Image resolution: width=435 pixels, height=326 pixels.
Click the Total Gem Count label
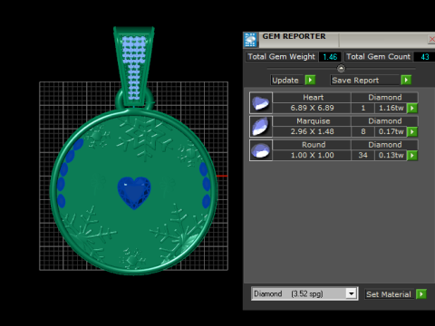click(x=378, y=57)
